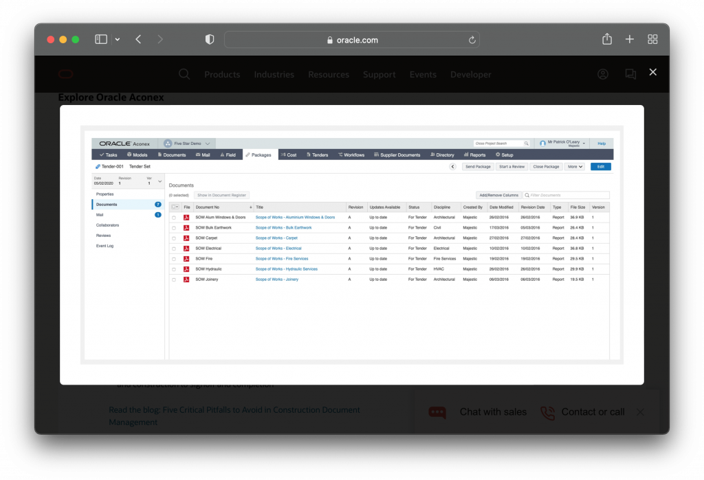Click the Tender-001 package icon
704x480 pixels.
pyautogui.click(x=98, y=166)
